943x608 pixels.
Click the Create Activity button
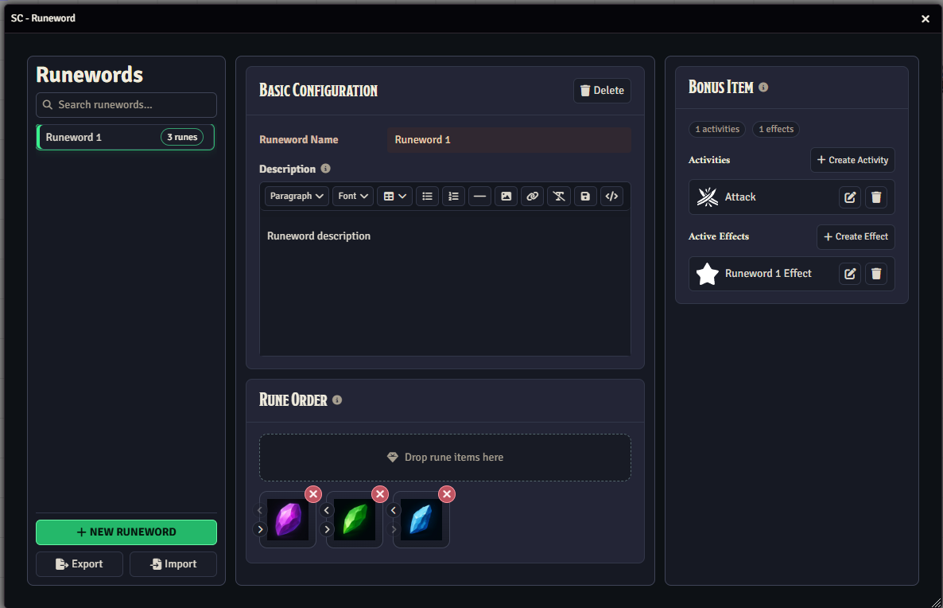coord(852,160)
